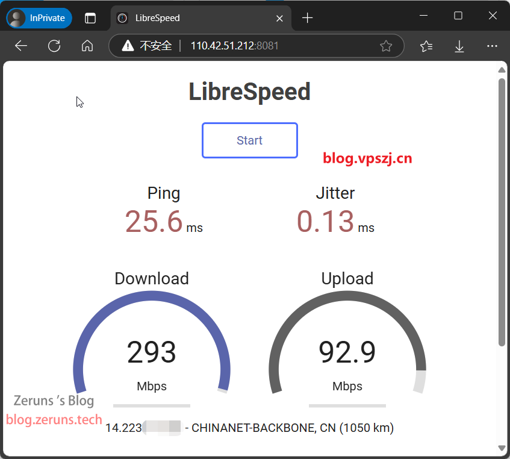Click the not secure warning triangle icon

click(127, 46)
